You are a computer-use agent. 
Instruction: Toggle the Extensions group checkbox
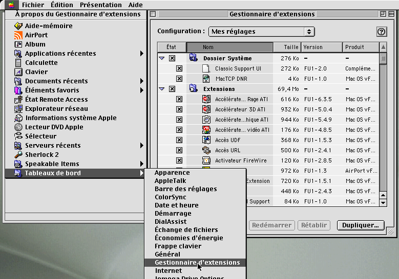[172, 89]
